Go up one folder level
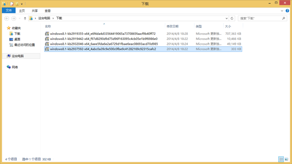292x164 pixels. [x=25, y=18]
